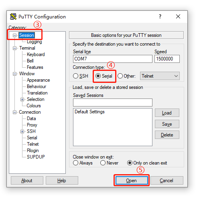Image resolution: width=199 pixels, height=197 pixels.
Task: Click the About button
Action: 27,181
